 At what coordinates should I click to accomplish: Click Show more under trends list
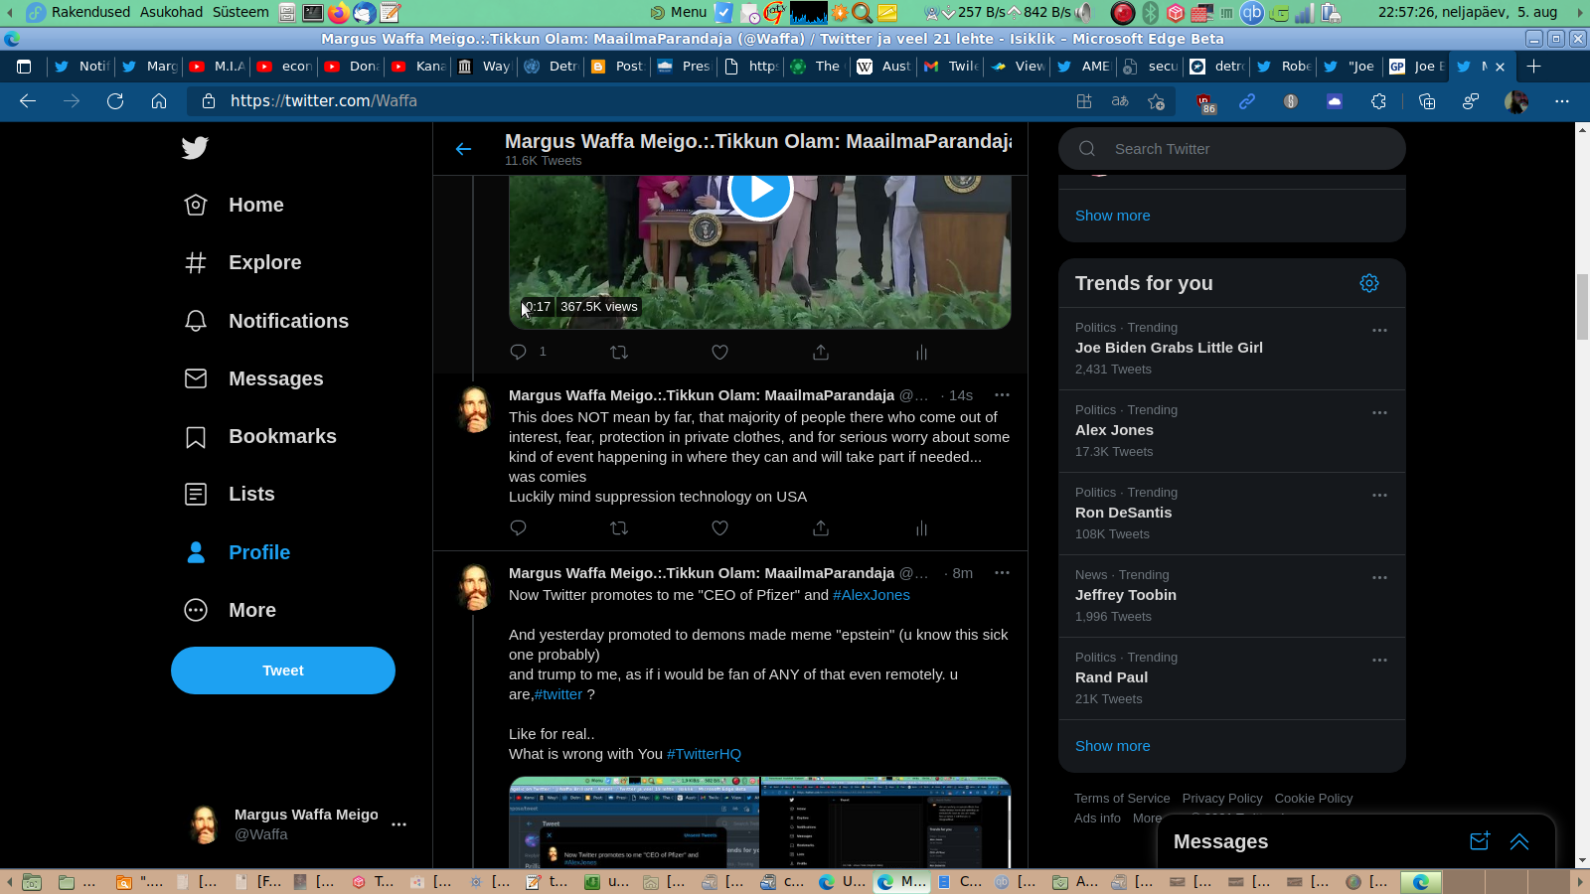[x=1112, y=746]
